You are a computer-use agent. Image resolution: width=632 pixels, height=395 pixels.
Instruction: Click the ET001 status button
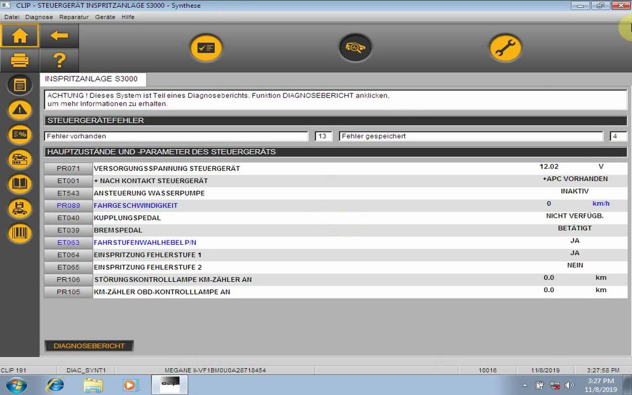(x=68, y=181)
